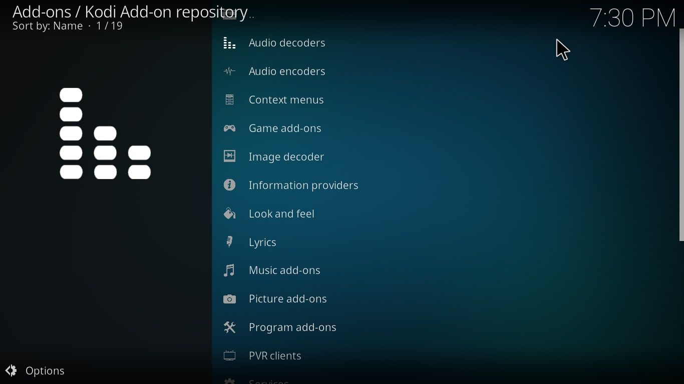
Task: Click the Lyrics microphone icon
Action: tap(229, 242)
